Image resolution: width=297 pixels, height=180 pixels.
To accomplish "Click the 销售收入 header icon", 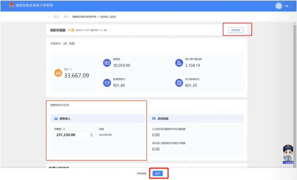I will click(56, 119).
